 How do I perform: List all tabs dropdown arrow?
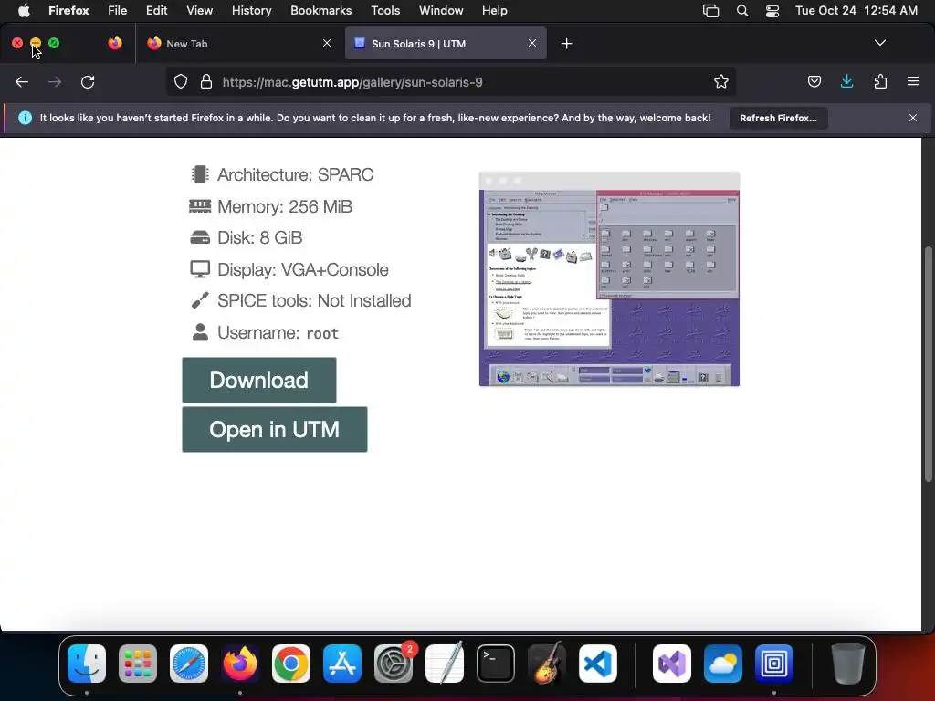pyautogui.click(x=879, y=43)
